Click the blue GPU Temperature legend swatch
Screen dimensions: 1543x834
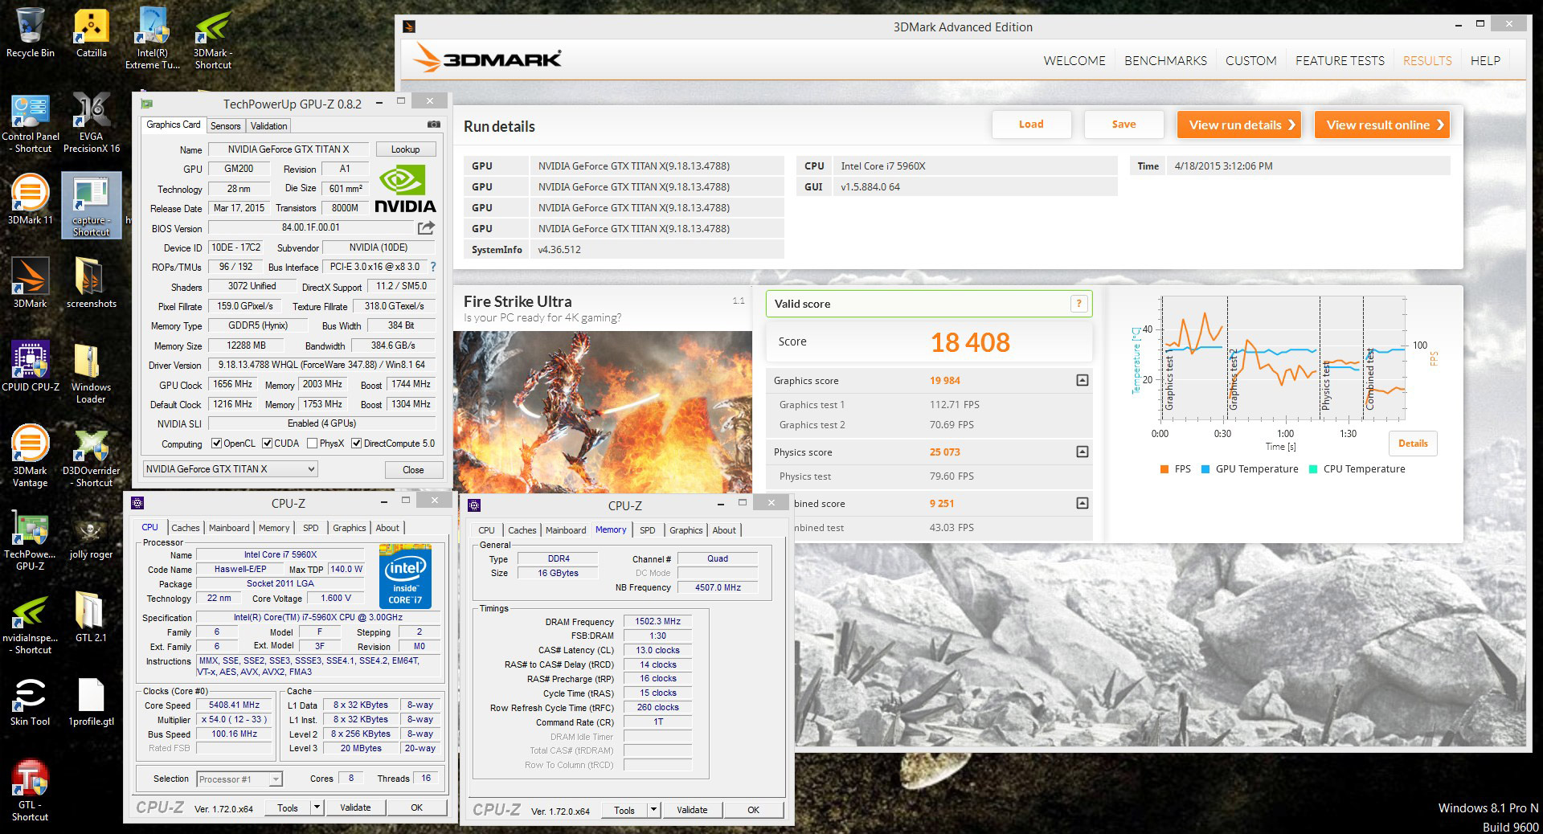coord(1205,469)
